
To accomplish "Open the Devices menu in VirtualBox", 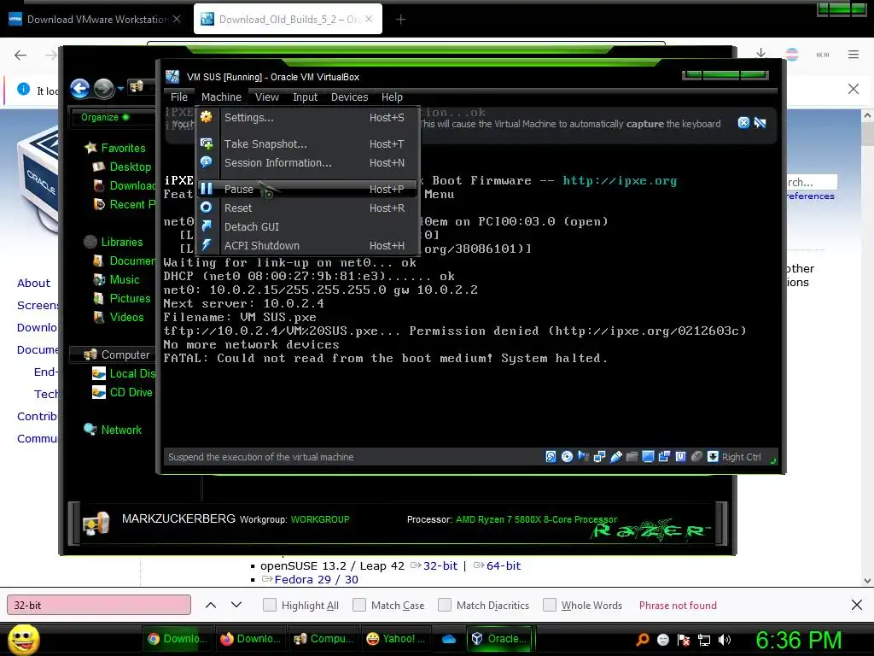I will (349, 97).
